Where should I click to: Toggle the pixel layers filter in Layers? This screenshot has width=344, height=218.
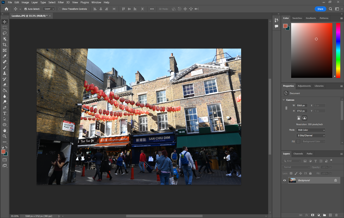point(305,161)
